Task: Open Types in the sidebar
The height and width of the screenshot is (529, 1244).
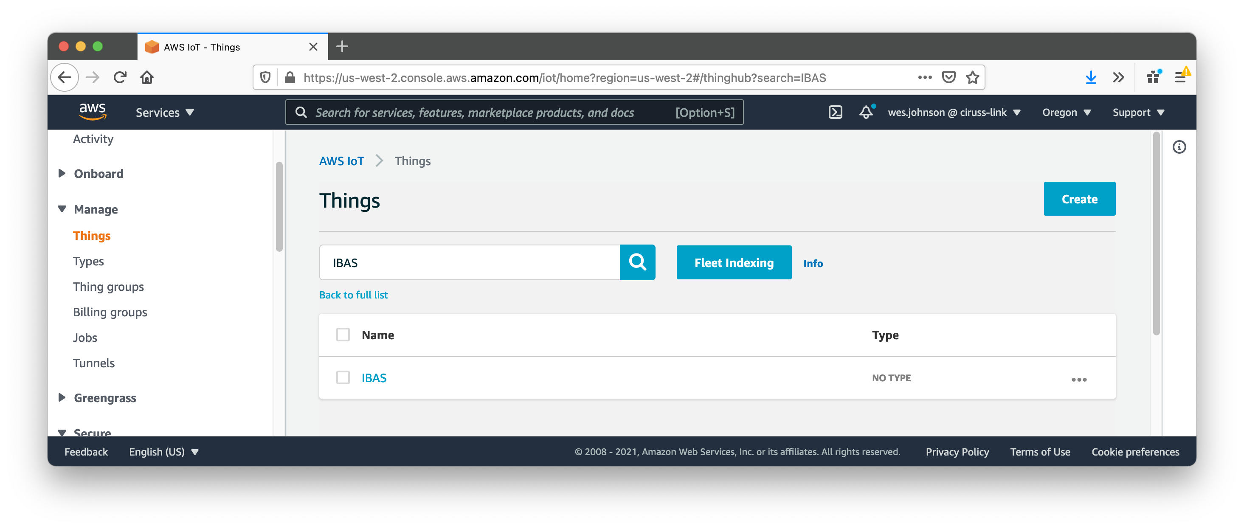Action: tap(88, 262)
